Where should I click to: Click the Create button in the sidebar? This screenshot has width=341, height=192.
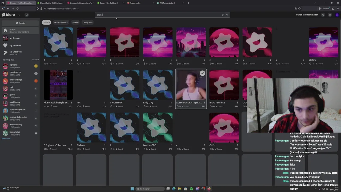pyautogui.click(x=20, y=23)
